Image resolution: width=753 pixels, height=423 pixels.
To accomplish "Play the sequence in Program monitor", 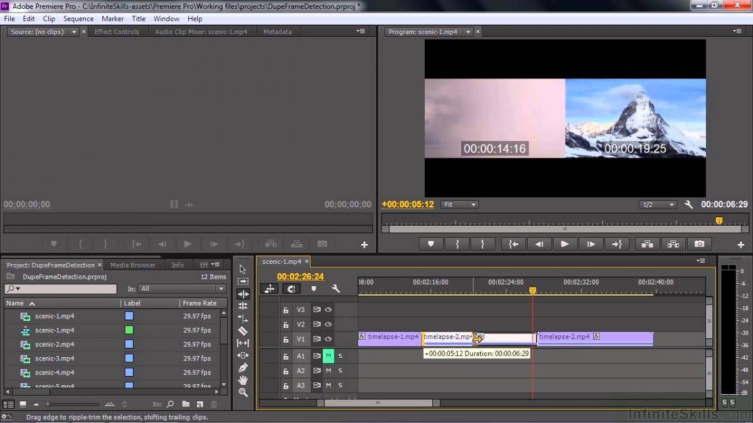I will pyautogui.click(x=565, y=244).
